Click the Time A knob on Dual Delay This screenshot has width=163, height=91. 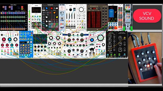(x=69, y=35)
